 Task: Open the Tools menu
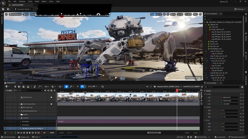pos(30,1)
